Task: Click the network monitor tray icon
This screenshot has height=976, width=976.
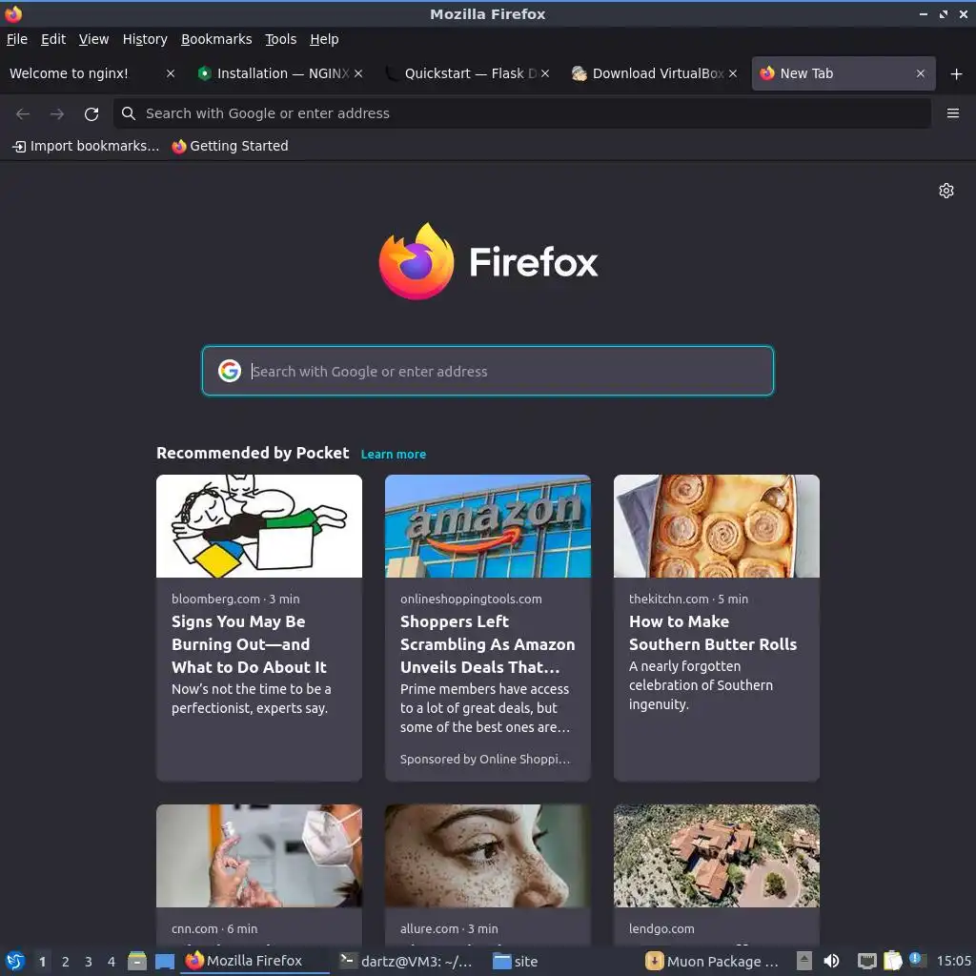Action: 866,961
